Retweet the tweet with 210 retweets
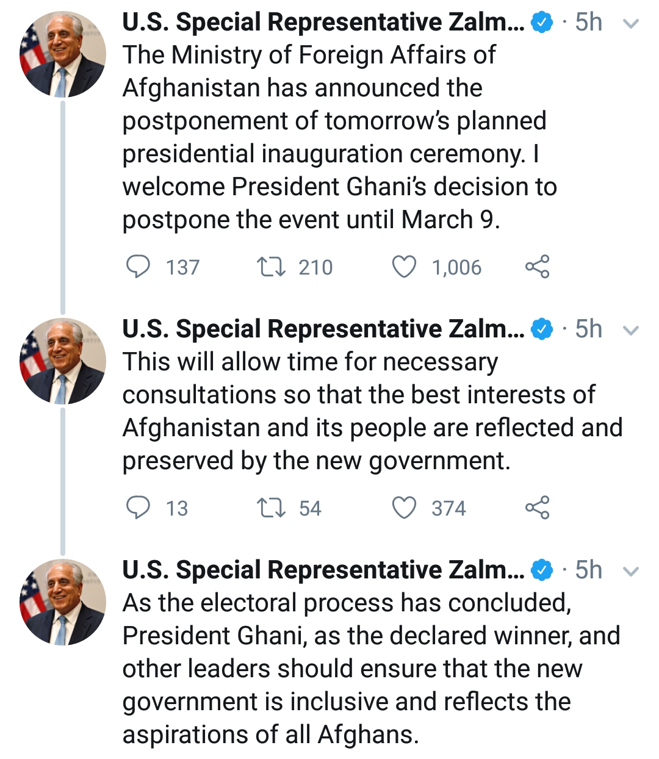 pyautogui.click(x=271, y=267)
